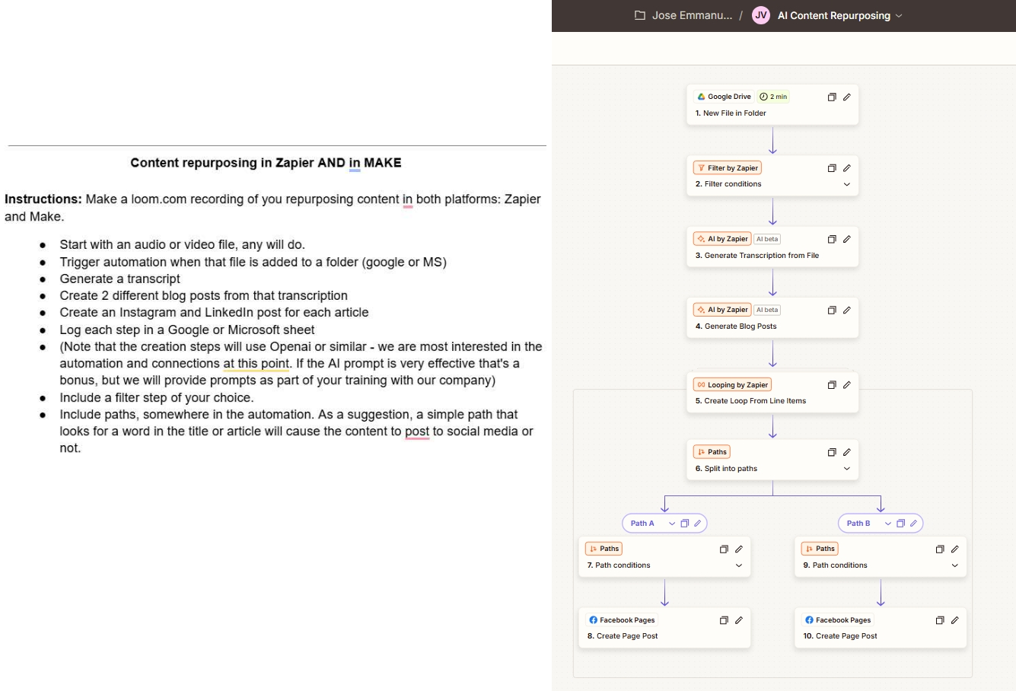
Task: Duplicate step 8 Create Page Post
Action: point(724,620)
